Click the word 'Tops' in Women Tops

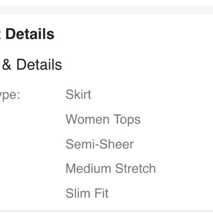[127, 120]
